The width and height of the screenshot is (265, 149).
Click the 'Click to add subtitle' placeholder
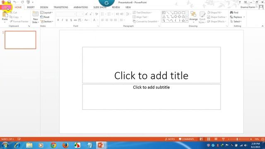[151, 97]
